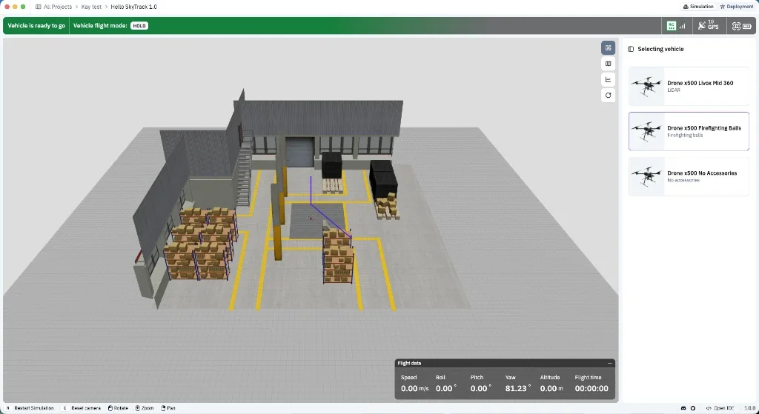Click the Flight time value 00:00:00

(591, 388)
